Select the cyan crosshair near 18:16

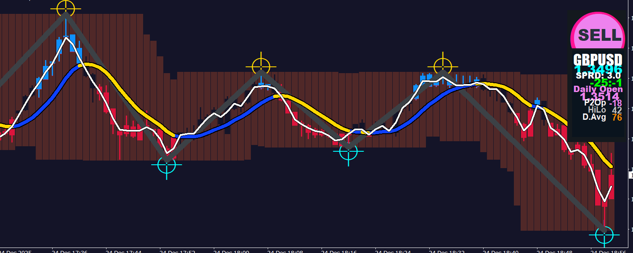click(348, 151)
